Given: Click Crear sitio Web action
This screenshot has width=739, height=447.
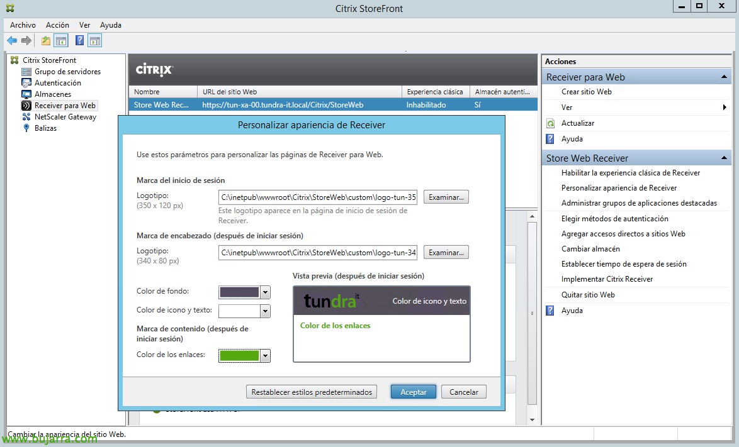Looking at the screenshot, I should 586,92.
